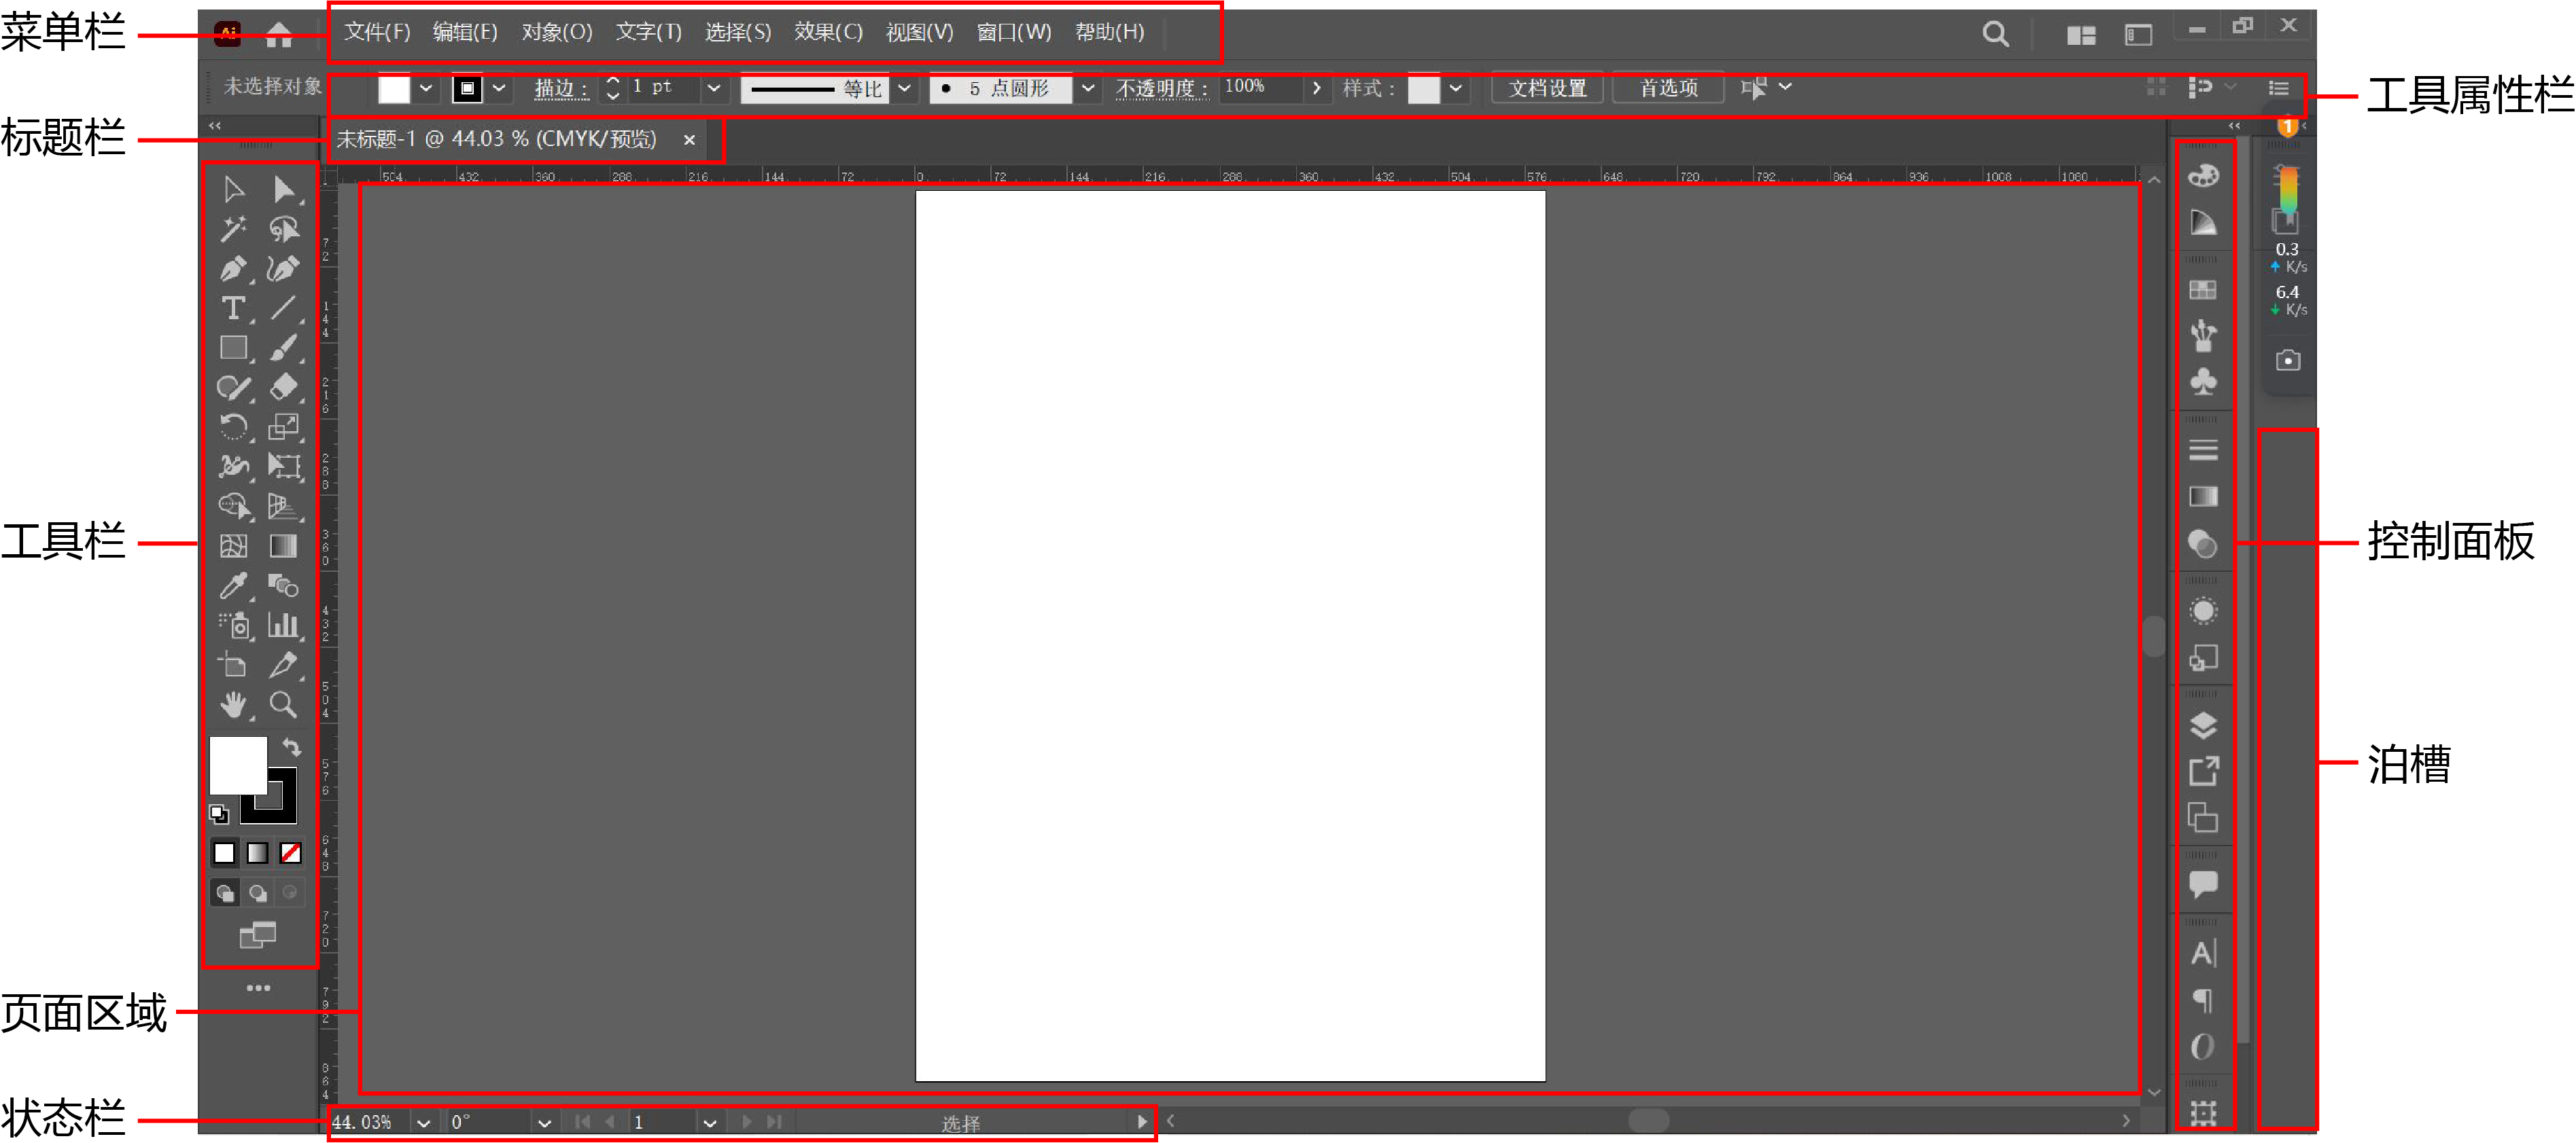Expand the stroke weight dropdown
Image resolution: width=2576 pixels, height=1143 pixels.
pyautogui.click(x=713, y=88)
